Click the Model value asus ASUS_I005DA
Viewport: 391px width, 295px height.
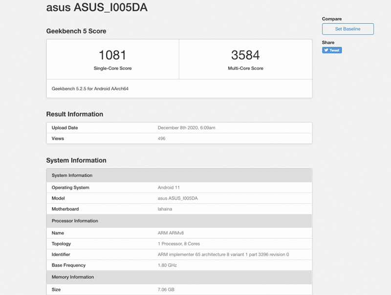(177, 198)
